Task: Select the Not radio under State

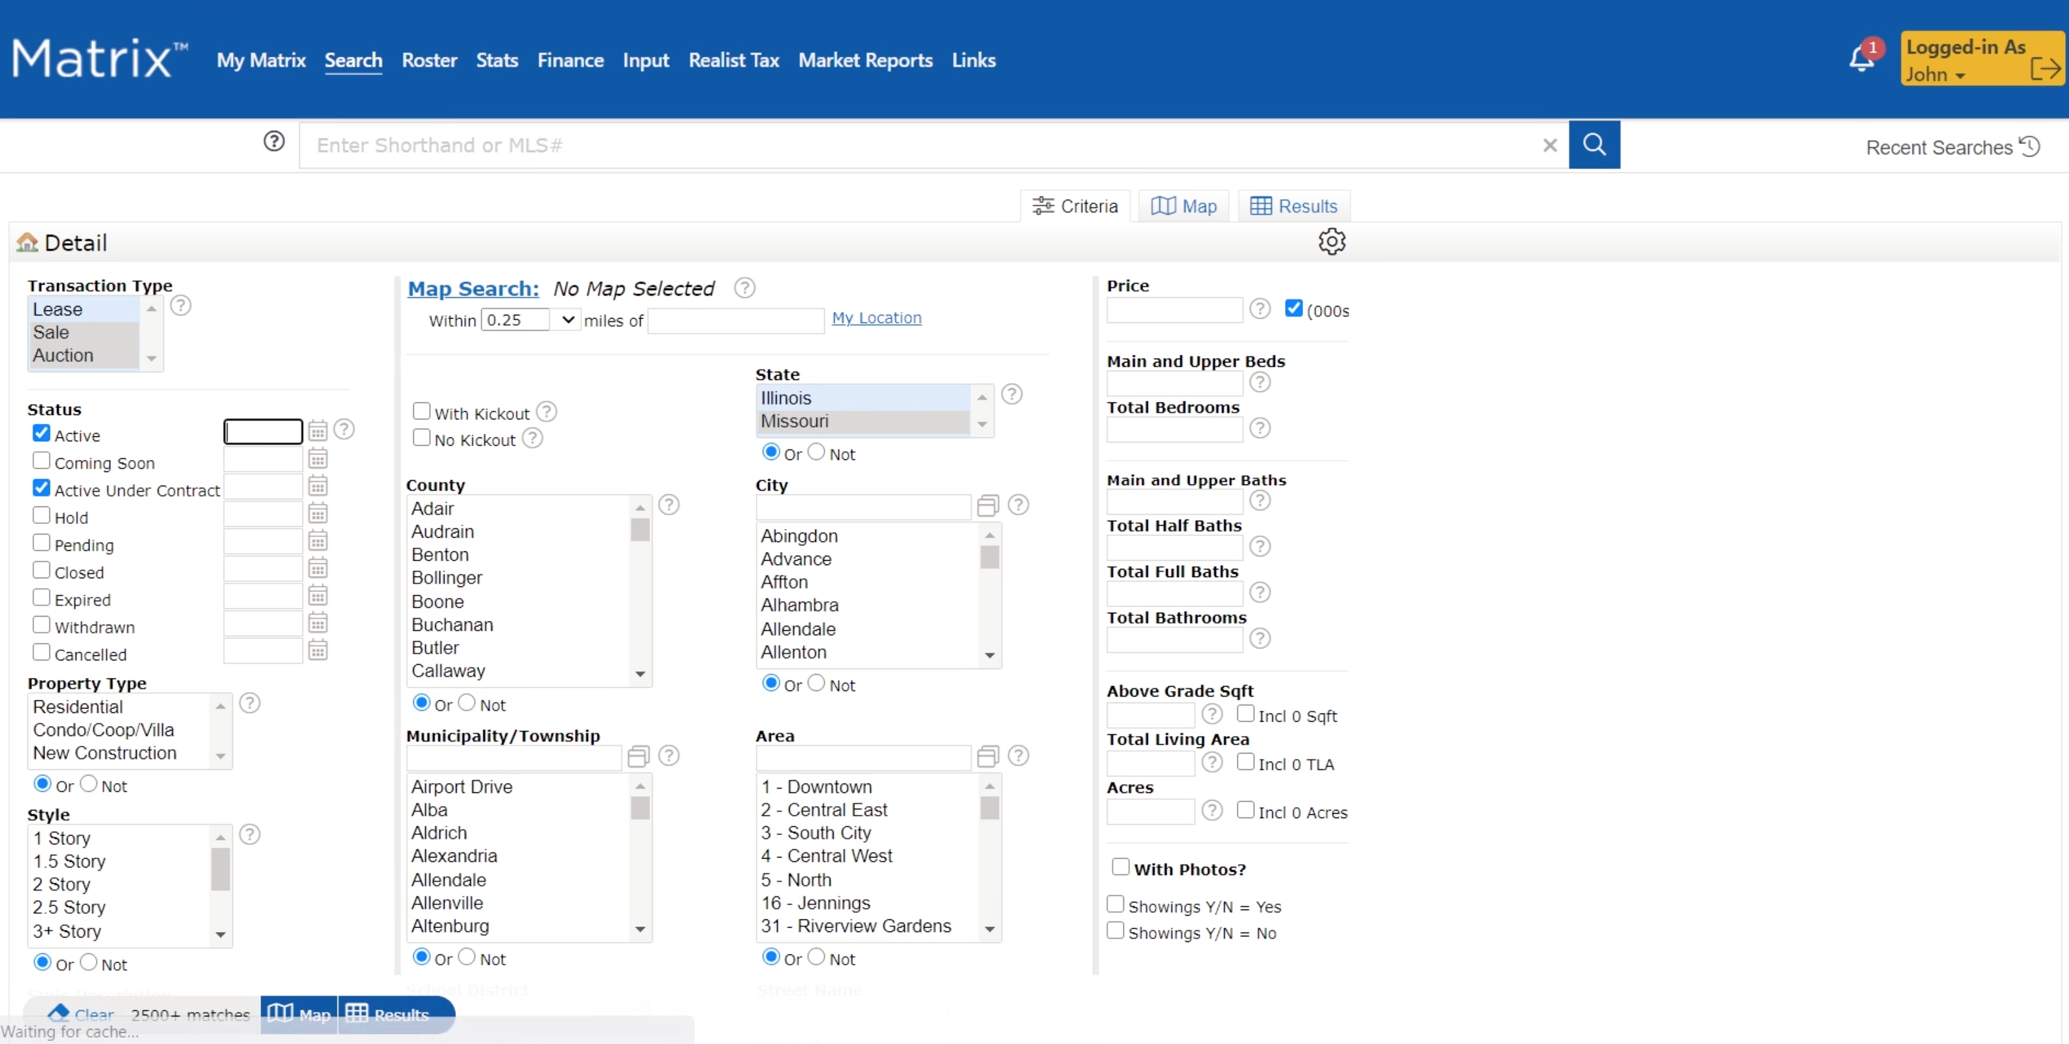Action: point(816,452)
